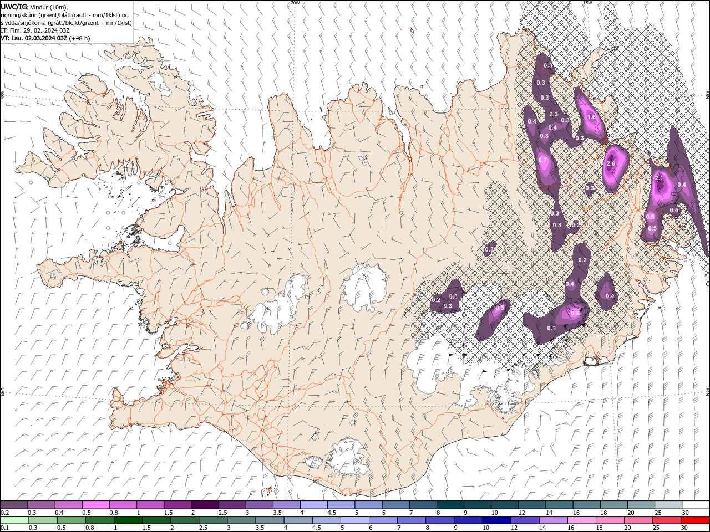Click the '2.6' snowfall value on the map
The width and height of the screenshot is (710, 532).
611,164
